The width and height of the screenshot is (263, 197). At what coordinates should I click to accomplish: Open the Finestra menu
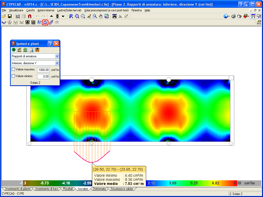[x=137, y=10]
